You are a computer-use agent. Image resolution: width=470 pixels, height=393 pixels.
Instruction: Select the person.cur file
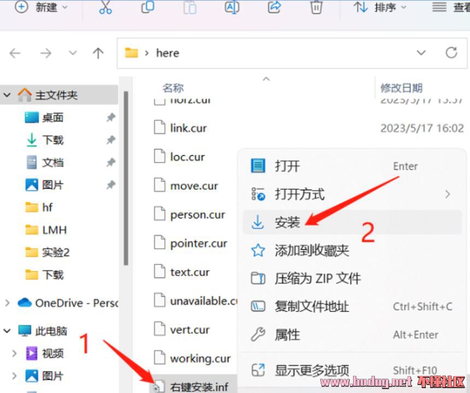197,215
